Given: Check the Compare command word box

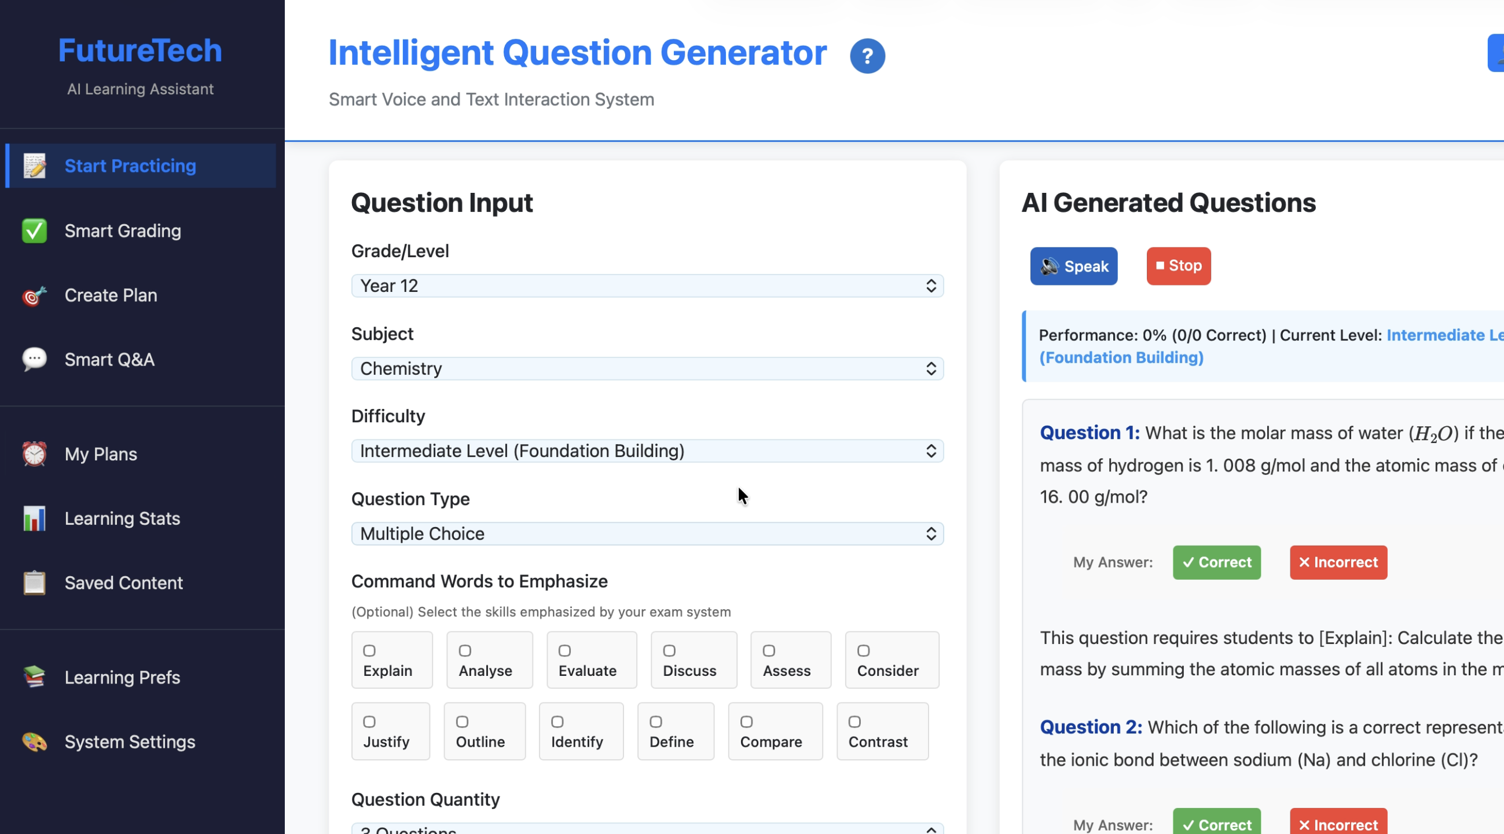Looking at the screenshot, I should [747, 721].
